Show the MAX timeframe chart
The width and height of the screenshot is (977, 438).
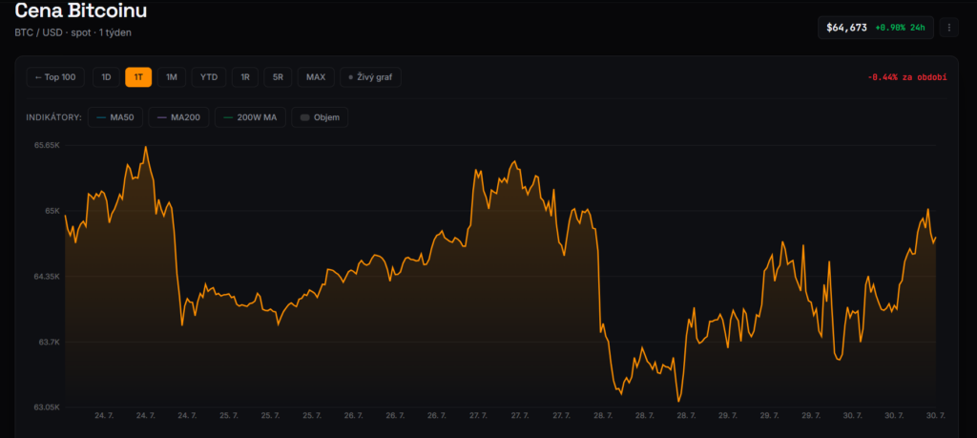click(x=316, y=77)
